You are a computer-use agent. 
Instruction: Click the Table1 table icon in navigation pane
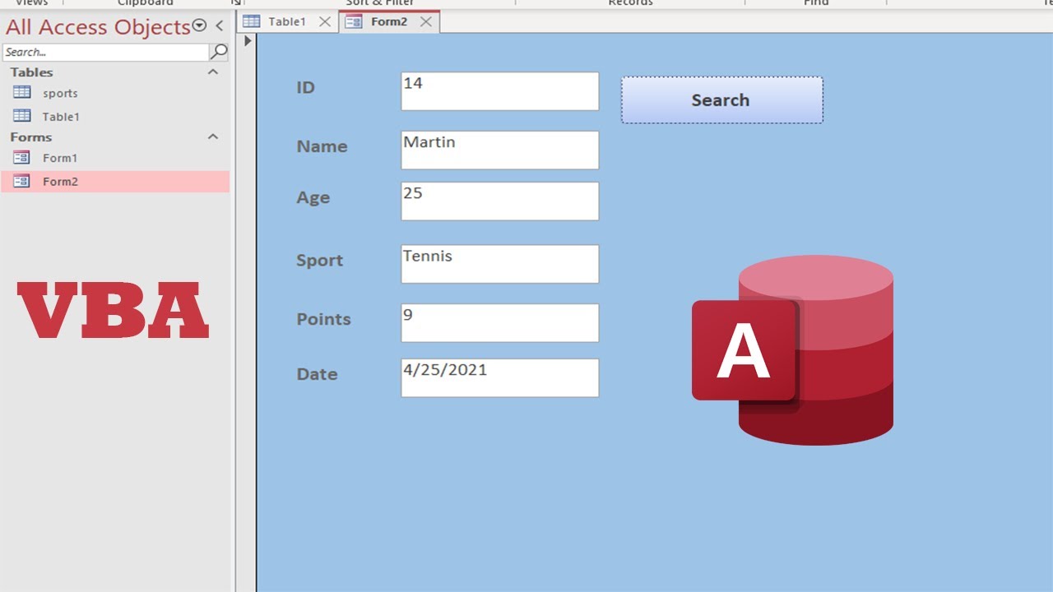point(22,116)
